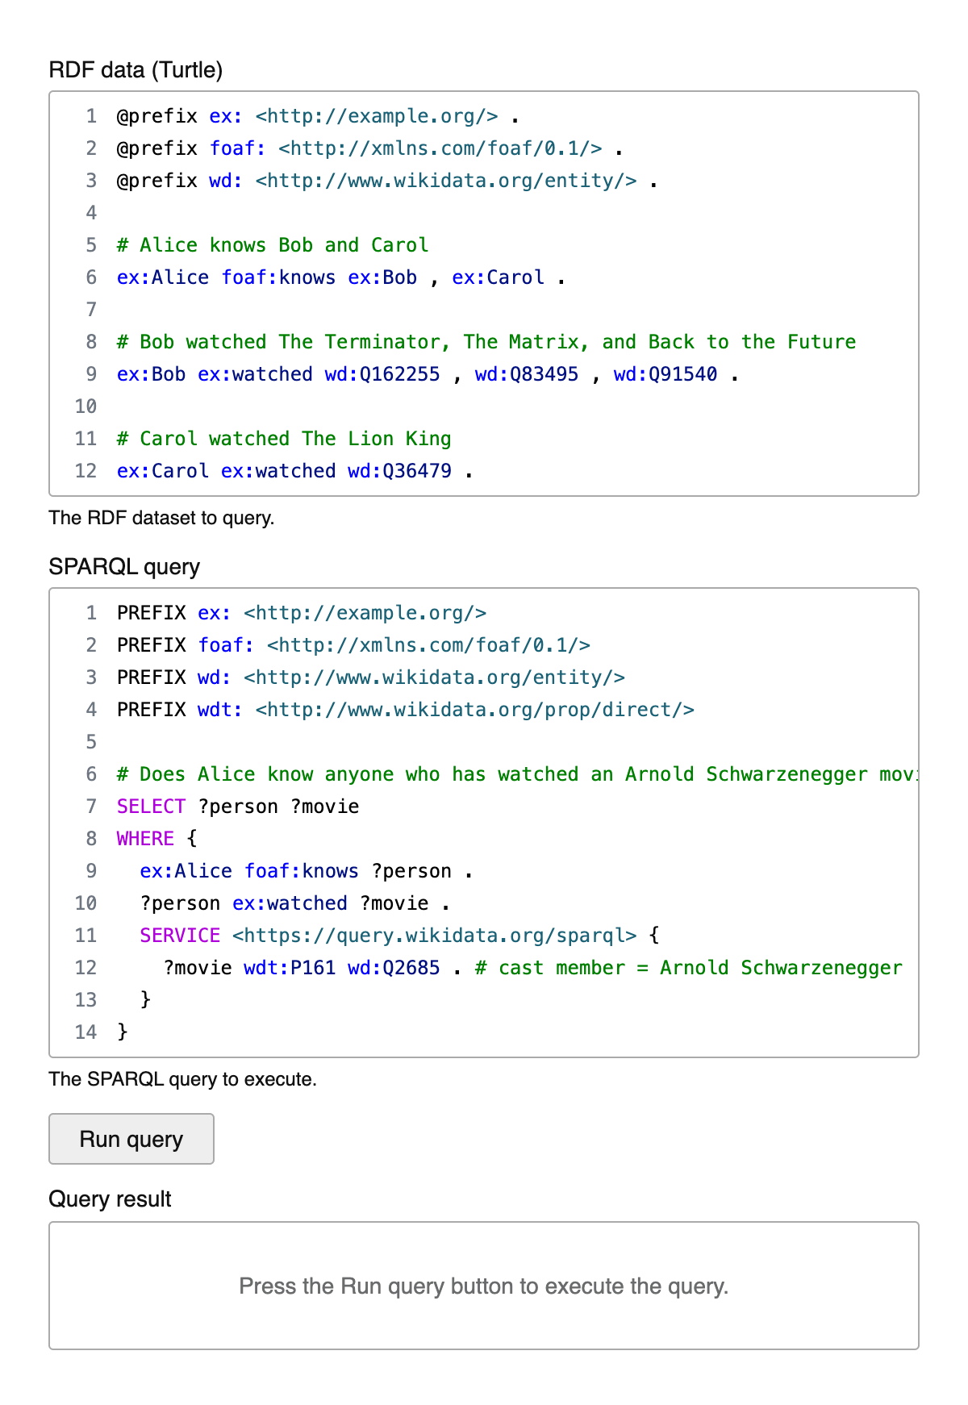Click the 'Query result' heading

[x=110, y=1199]
